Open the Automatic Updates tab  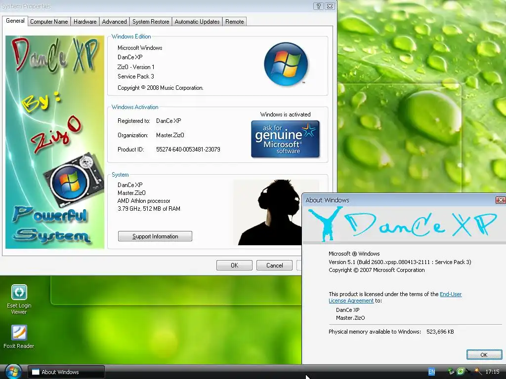point(197,22)
